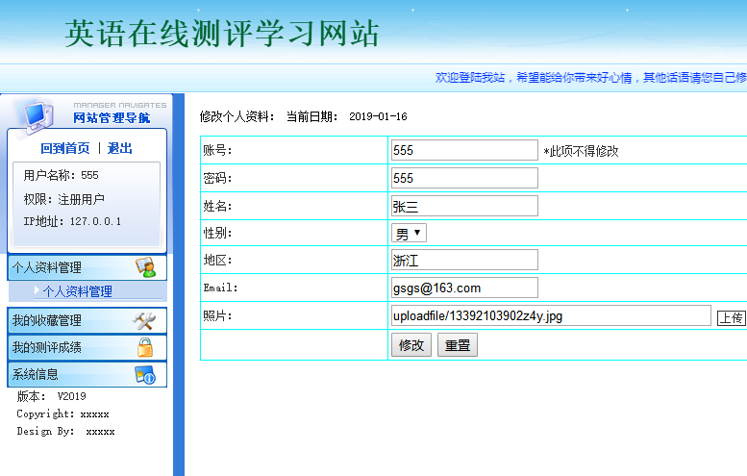
Task: Focus the 姓名 name input field
Action: coord(464,206)
